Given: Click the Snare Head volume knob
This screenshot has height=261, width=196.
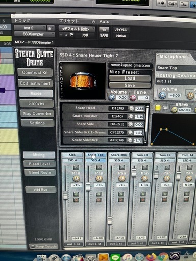Looking at the screenshot, I should [x=131, y=108].
